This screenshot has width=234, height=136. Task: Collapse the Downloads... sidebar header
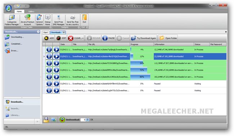pos(38,32)
